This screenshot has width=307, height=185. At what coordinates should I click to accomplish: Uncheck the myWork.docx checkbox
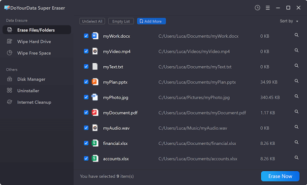[x=86, y=36]
